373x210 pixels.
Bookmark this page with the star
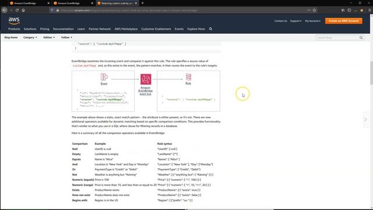[315, 10]
